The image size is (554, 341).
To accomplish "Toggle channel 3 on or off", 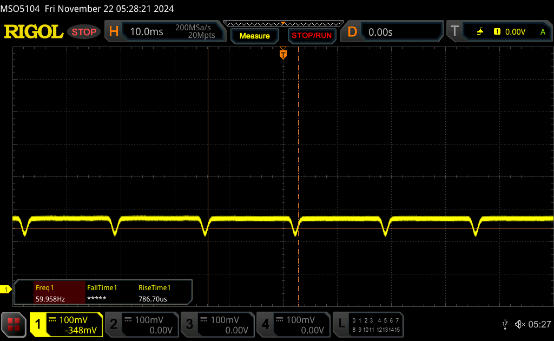I will tap(189, 324).
